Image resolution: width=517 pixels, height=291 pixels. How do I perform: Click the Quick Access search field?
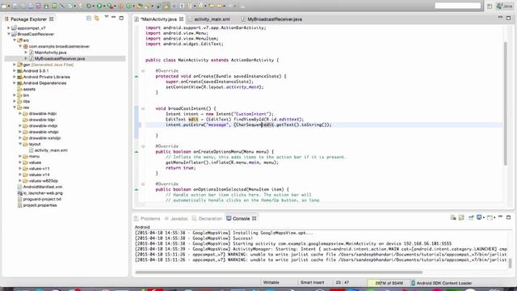point(458,6)
